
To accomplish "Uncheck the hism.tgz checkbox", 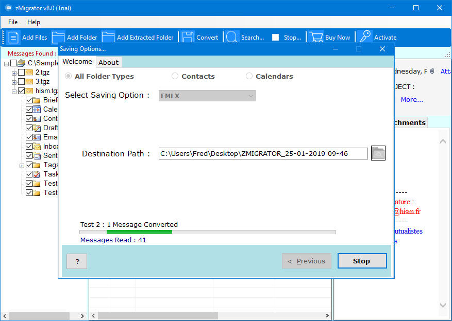I will (21, 91).
